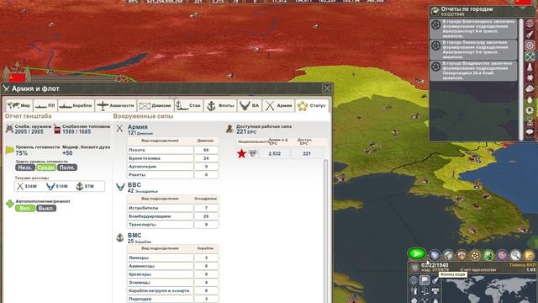Image resolution: width=538 pixels, height=303 pixels.
Task: Open the purple portrait department icon
Action: tap(502, 255)
